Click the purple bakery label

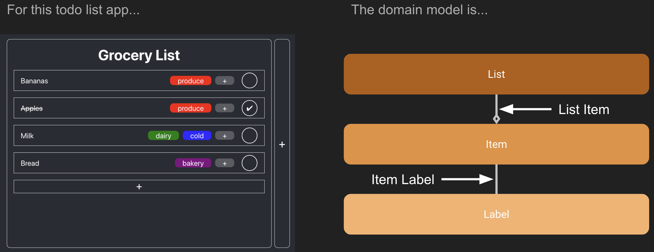pyautogui.click(x=193, y=163)
